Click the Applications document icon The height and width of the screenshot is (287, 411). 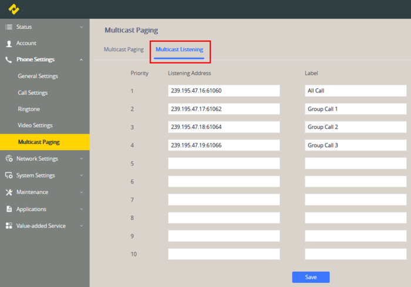click(x=9, y=209)
